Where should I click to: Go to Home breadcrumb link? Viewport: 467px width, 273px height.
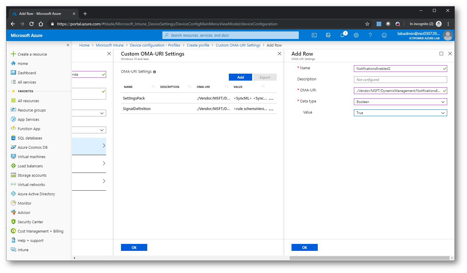pyautogui.click(x=84, y=45)
